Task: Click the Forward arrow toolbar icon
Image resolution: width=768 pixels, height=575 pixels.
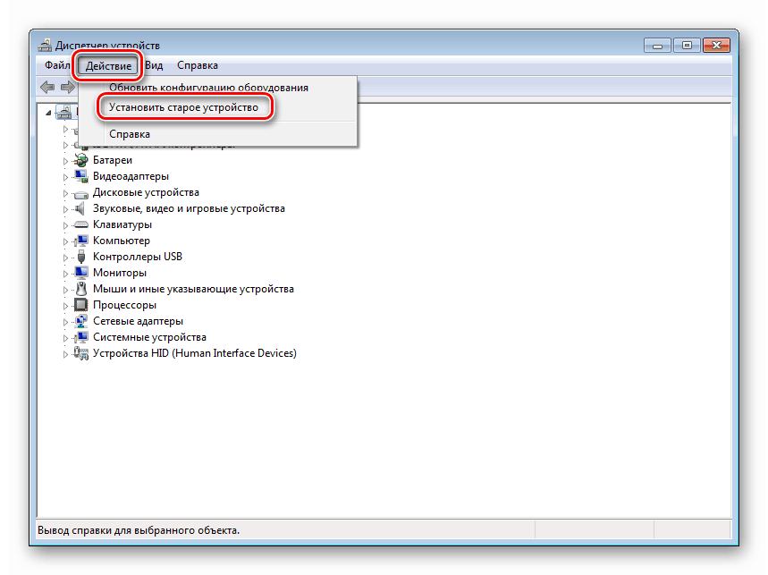Action: (x=68, y=87)
